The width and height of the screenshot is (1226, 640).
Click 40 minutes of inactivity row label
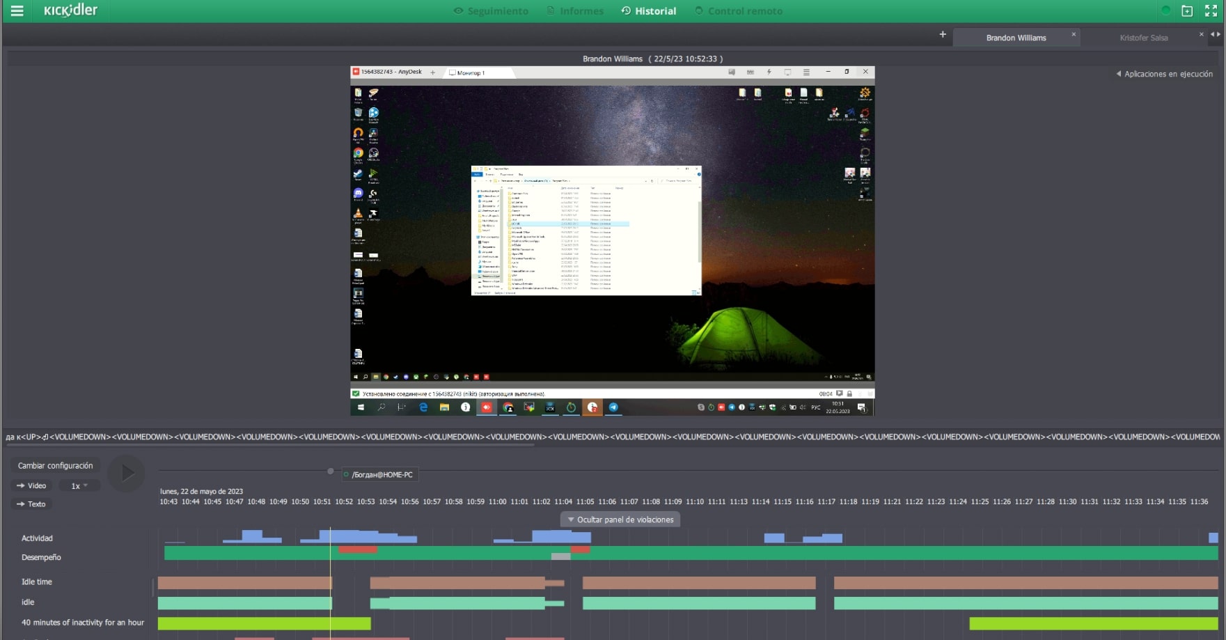(x=83, y=623)
